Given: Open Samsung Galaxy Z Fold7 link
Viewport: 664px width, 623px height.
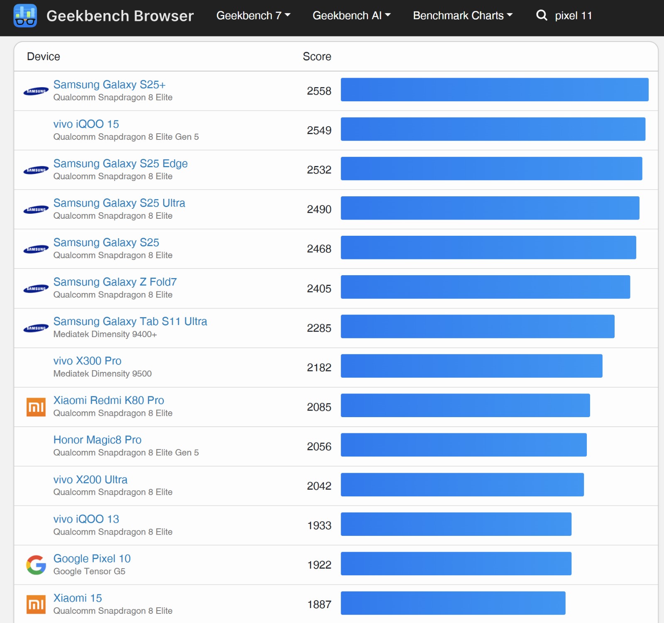Looking at the screenshot, I should pos(115,281).
